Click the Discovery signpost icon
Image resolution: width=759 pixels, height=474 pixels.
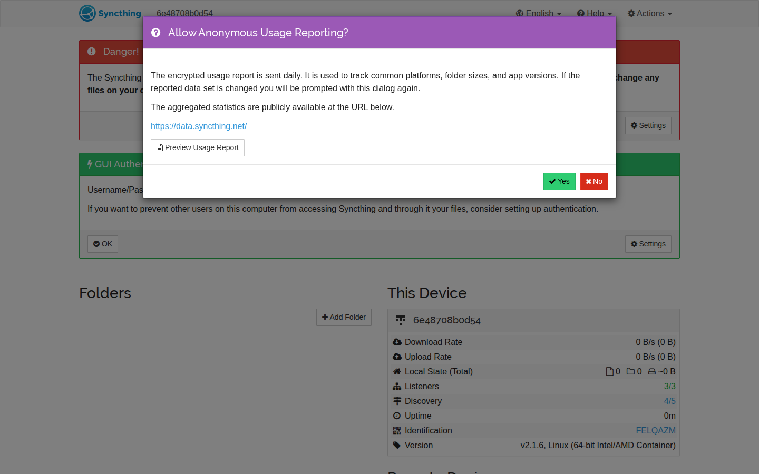(x=397, y=401)
